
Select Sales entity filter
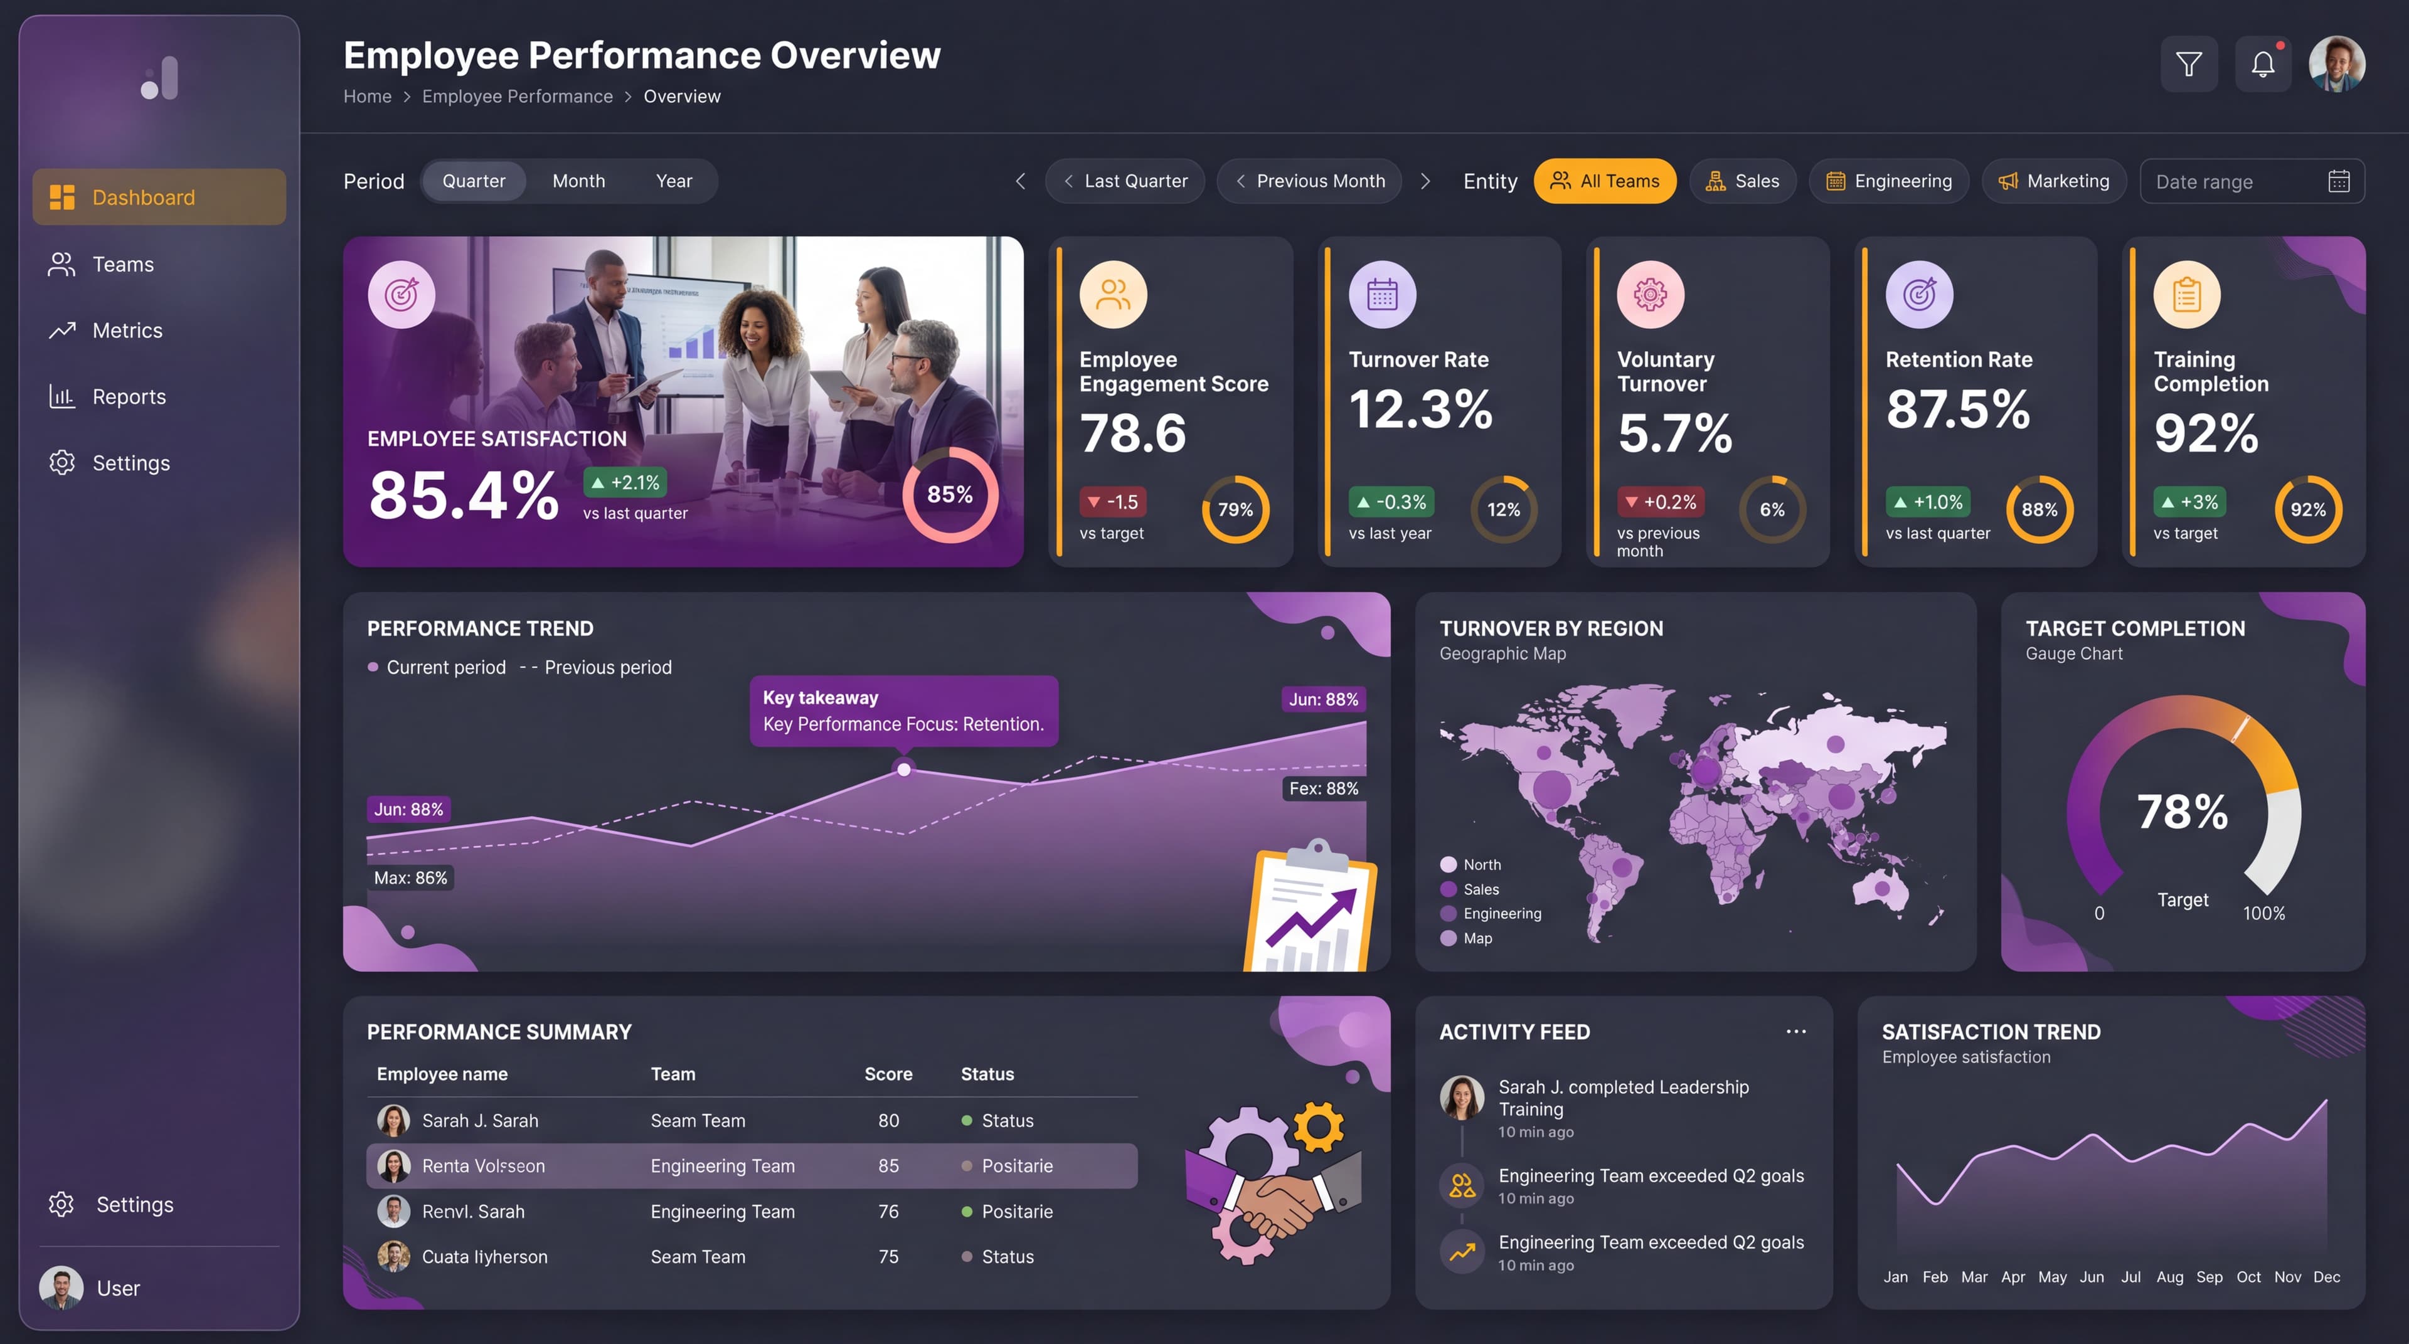[1742, 181]
